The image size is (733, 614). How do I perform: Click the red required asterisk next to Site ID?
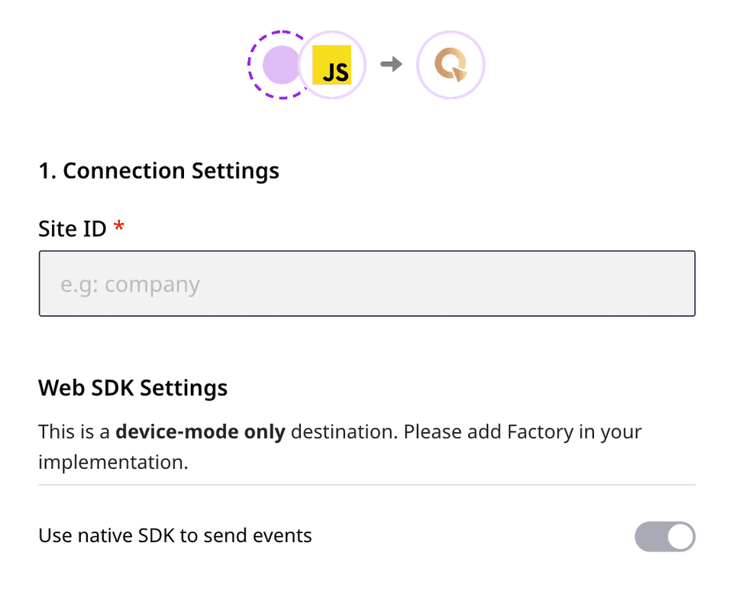[121, 226]
